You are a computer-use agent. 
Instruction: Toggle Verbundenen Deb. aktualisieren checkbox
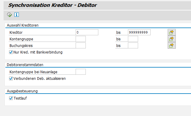click(x=11, y=79)
